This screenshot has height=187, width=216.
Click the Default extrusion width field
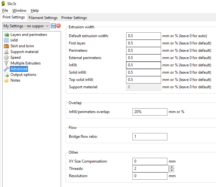(x=143, y=36)
